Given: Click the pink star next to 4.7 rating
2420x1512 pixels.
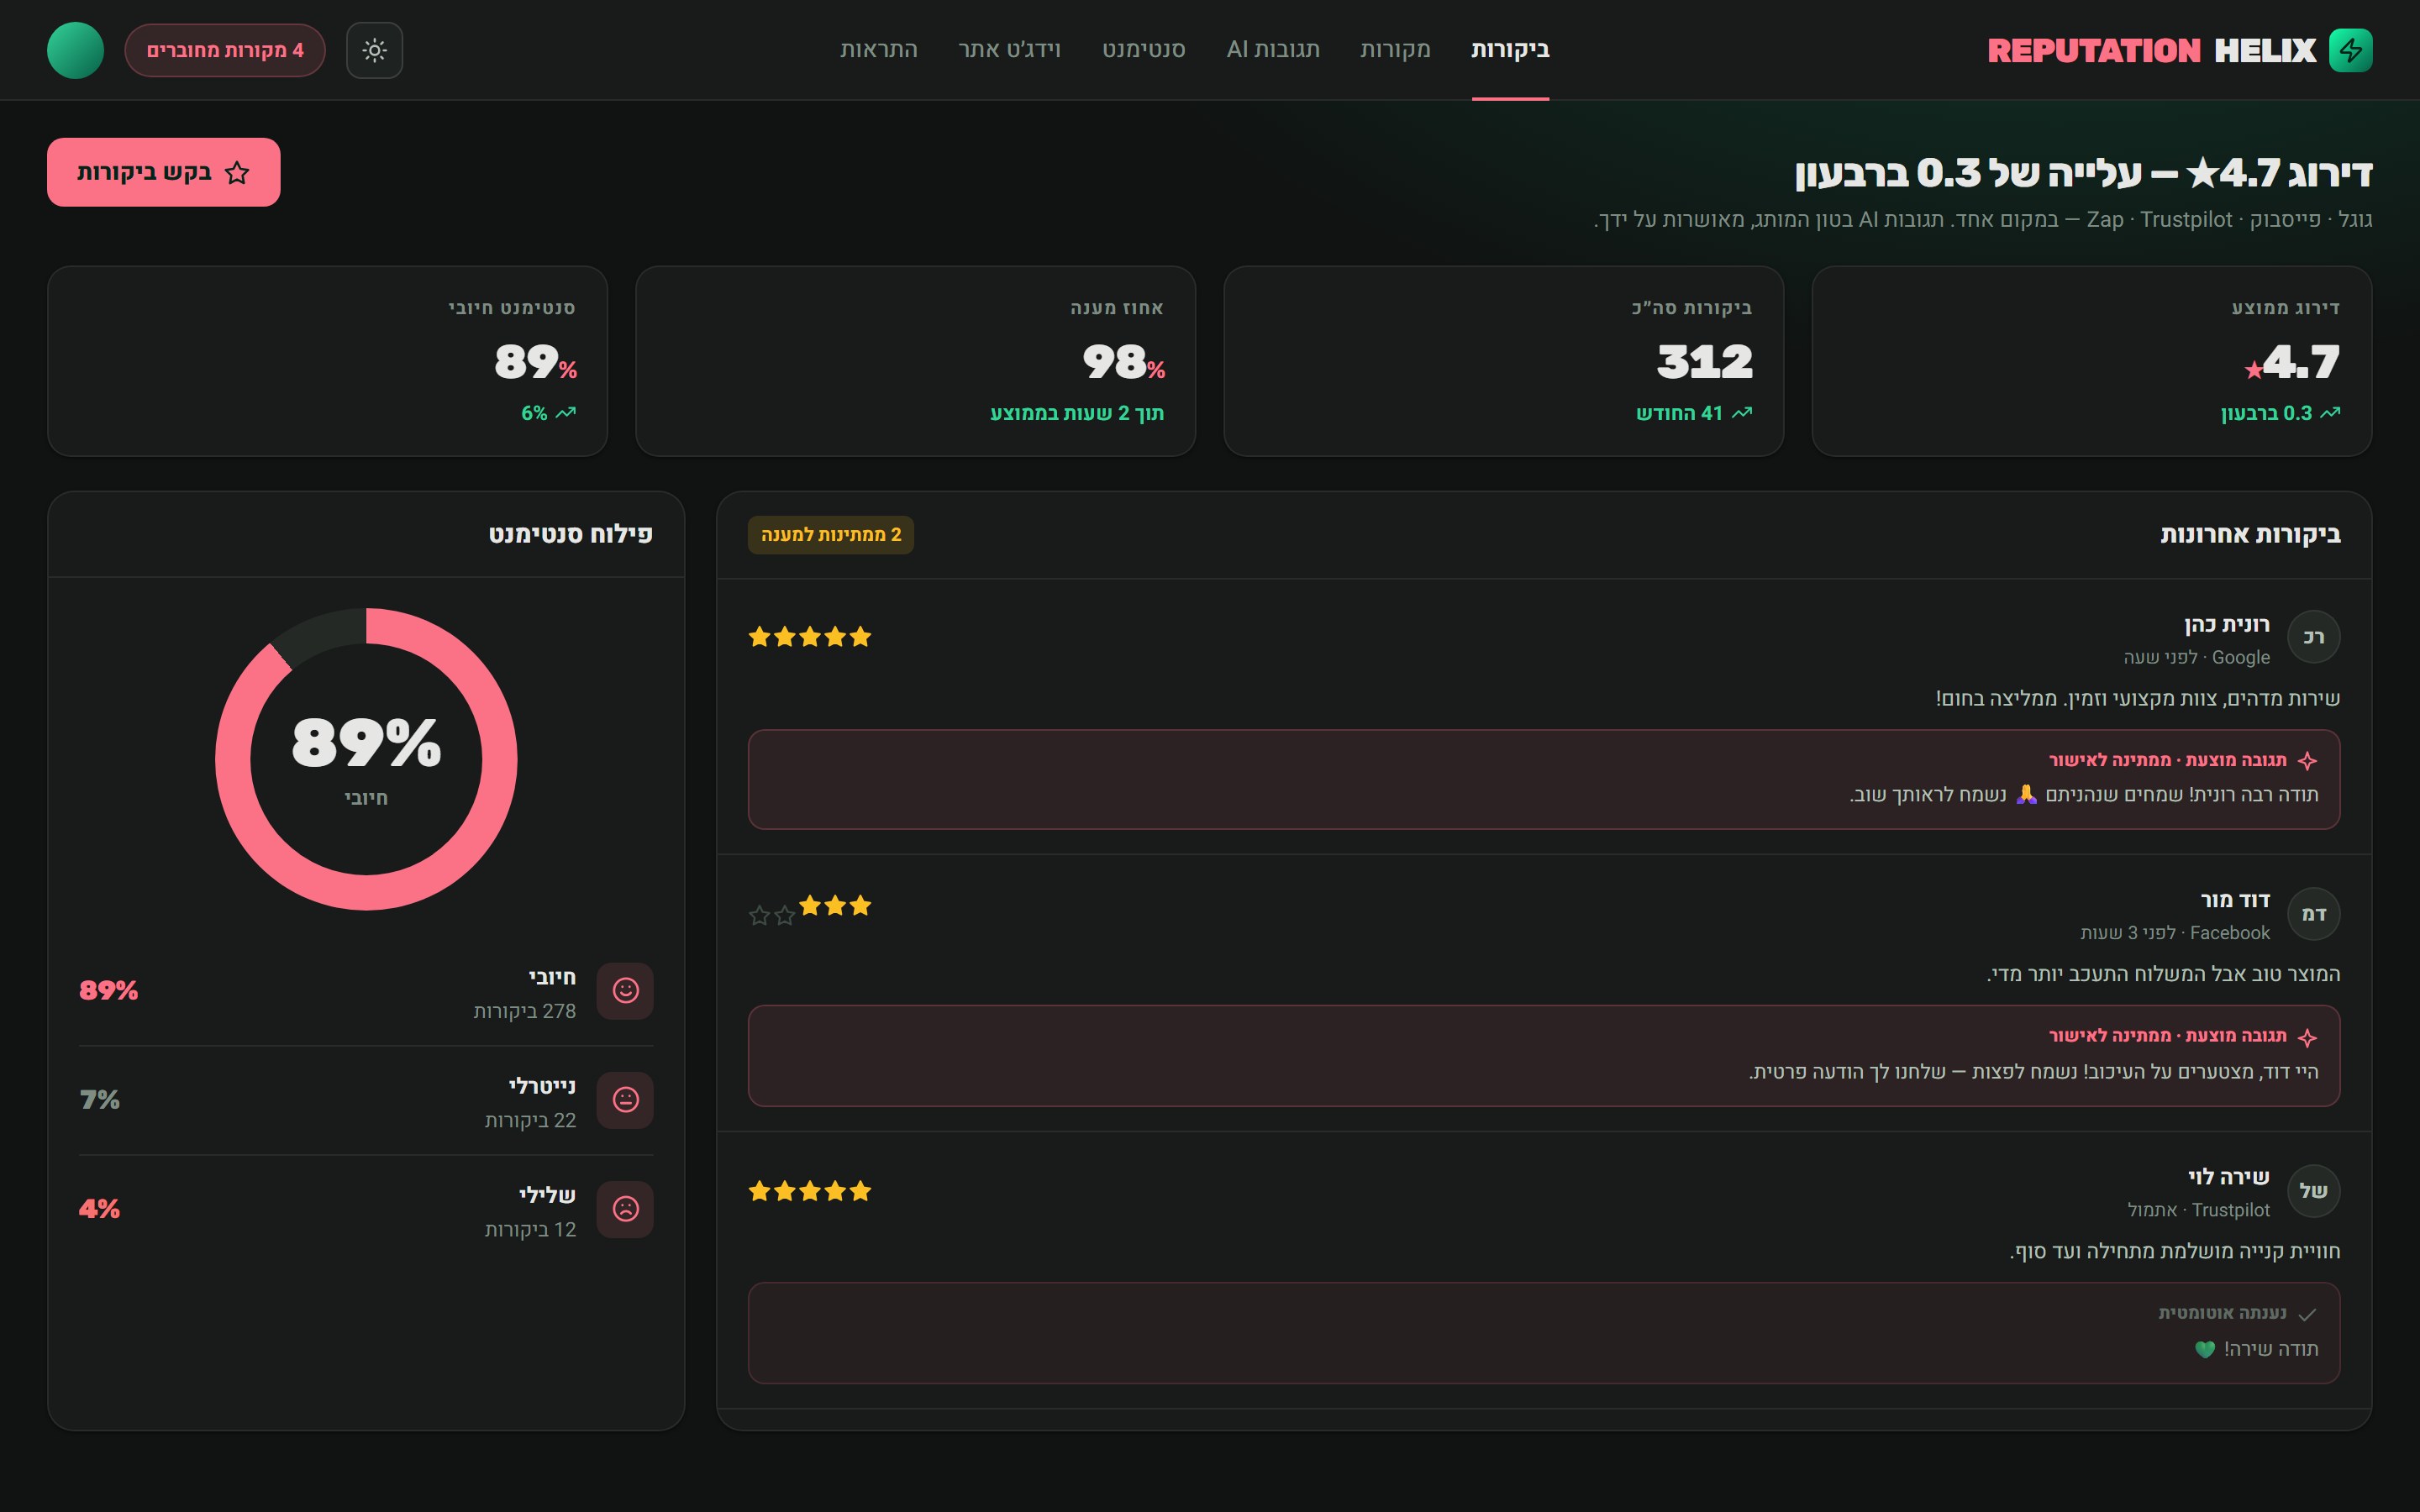Looking at the screenshot, I should (x=2253, y=371).
